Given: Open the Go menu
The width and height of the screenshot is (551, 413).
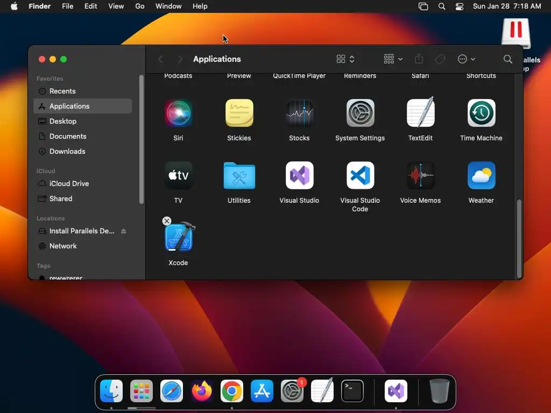Looking at the screenshot, I should [x=140, y=6].
